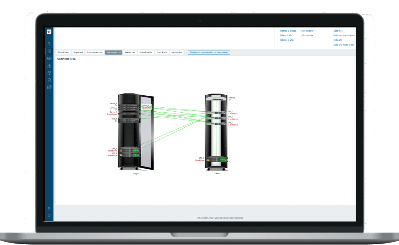Open the Data collection download icon in sidebar
The width and height of the screenshot is (399, 245).
[x=49, y=87]
